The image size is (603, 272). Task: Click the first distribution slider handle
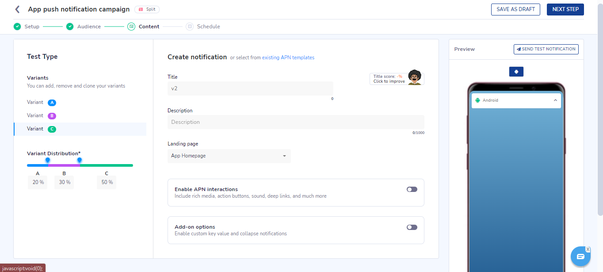tap(48, 160)
